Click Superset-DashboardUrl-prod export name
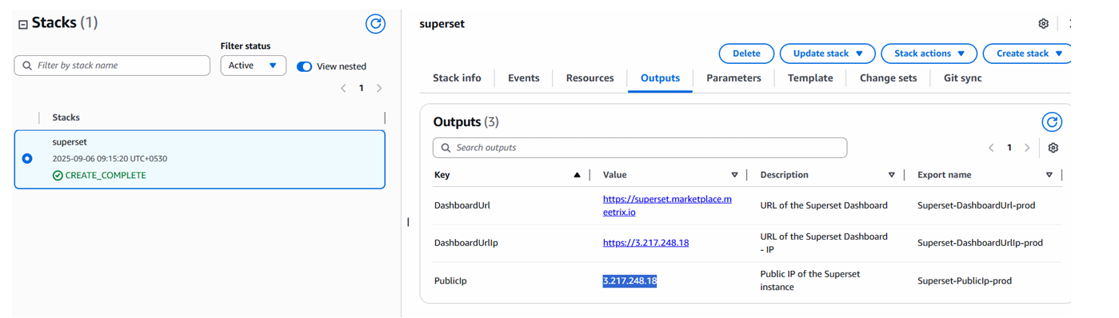The height and width of the screenshot is (318, 1119). click(x=976, y=205)
